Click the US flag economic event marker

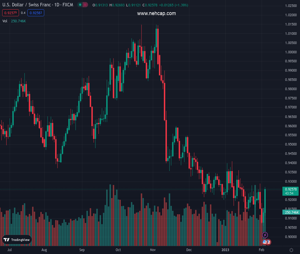(265, 242)
